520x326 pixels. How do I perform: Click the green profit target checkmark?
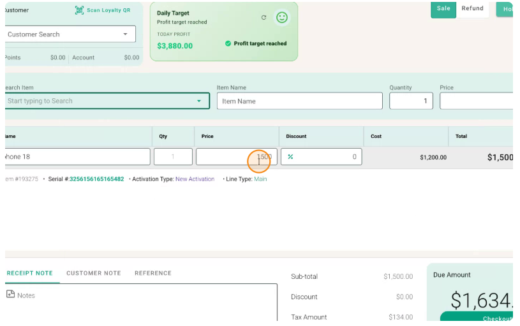coord(228,43)
